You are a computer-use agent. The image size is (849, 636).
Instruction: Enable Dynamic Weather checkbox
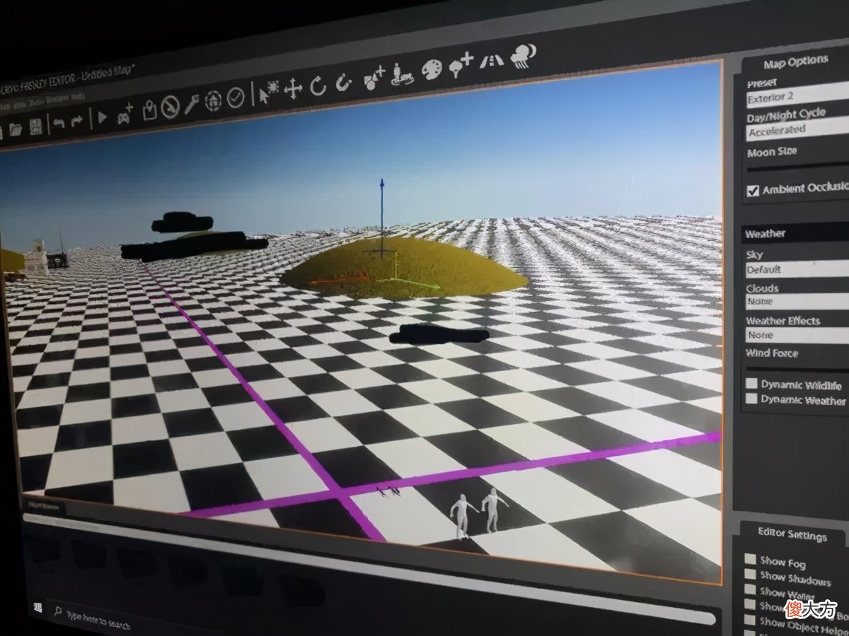(752, 399)
